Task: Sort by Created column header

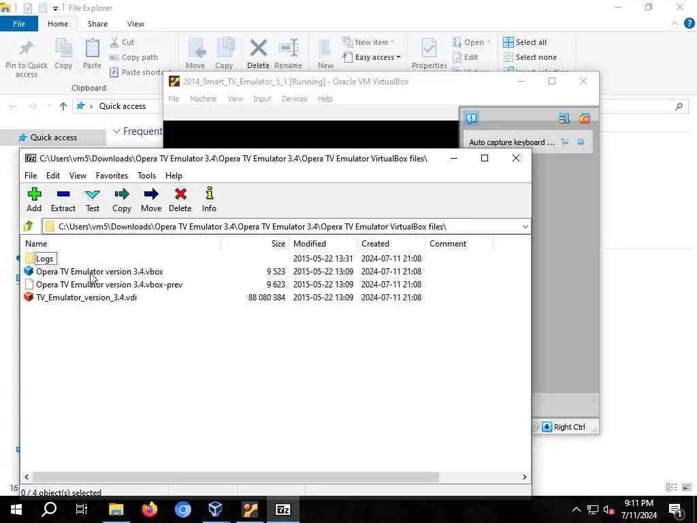Action: tap(391, 244)
